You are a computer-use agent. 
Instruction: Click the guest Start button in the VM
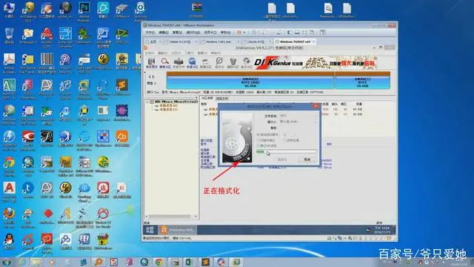(150, 230)
